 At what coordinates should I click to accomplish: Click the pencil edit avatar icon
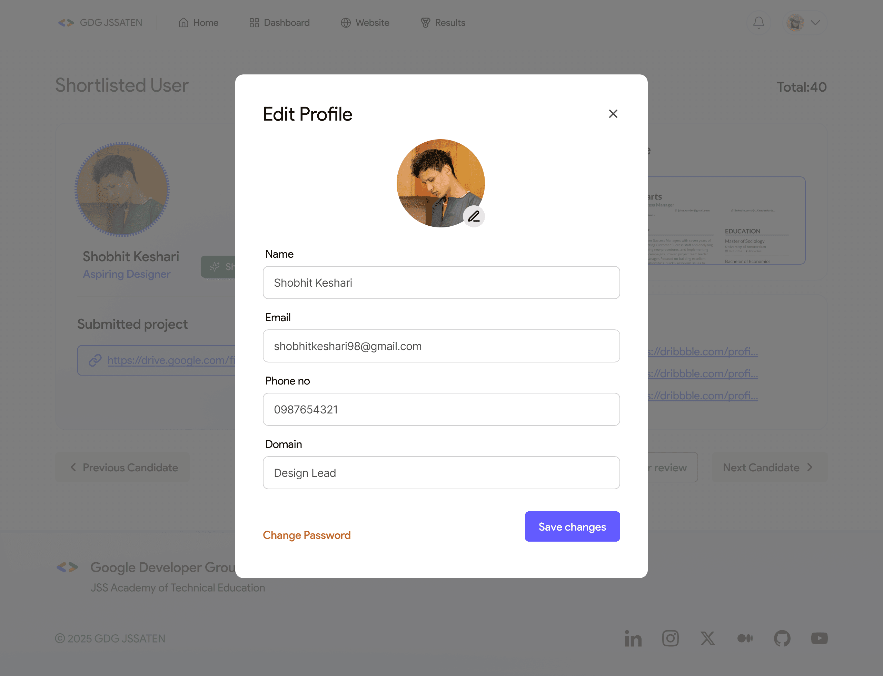coord(474,216)
